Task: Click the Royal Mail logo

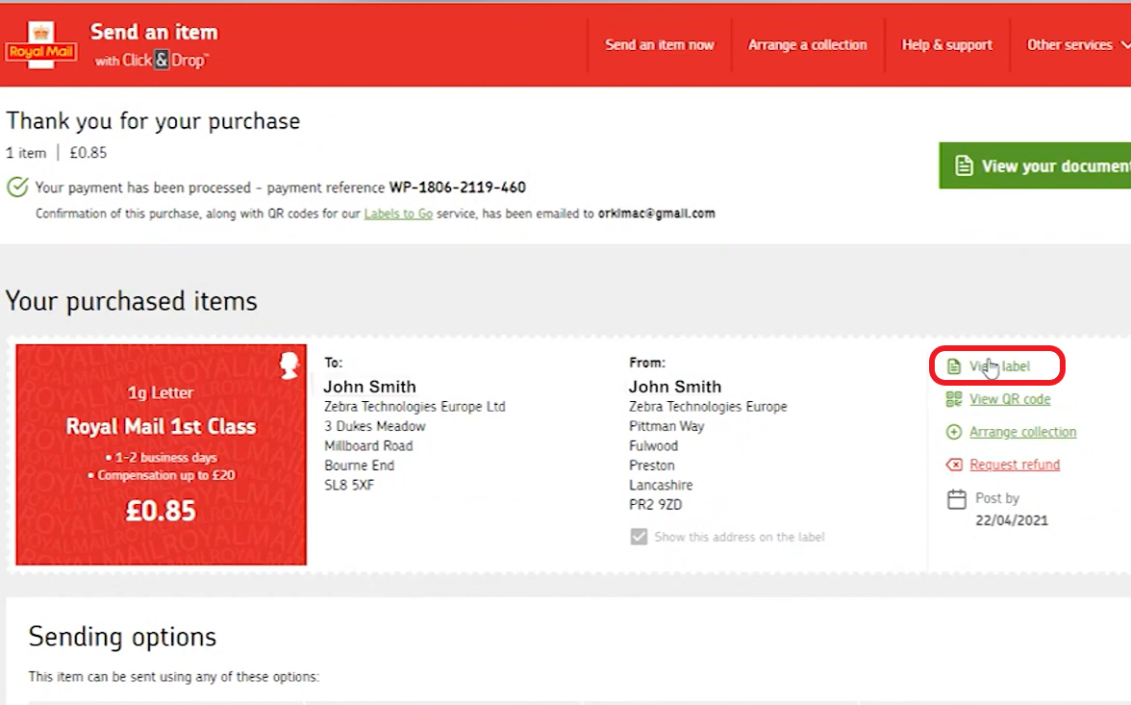Action: (39, 45)
